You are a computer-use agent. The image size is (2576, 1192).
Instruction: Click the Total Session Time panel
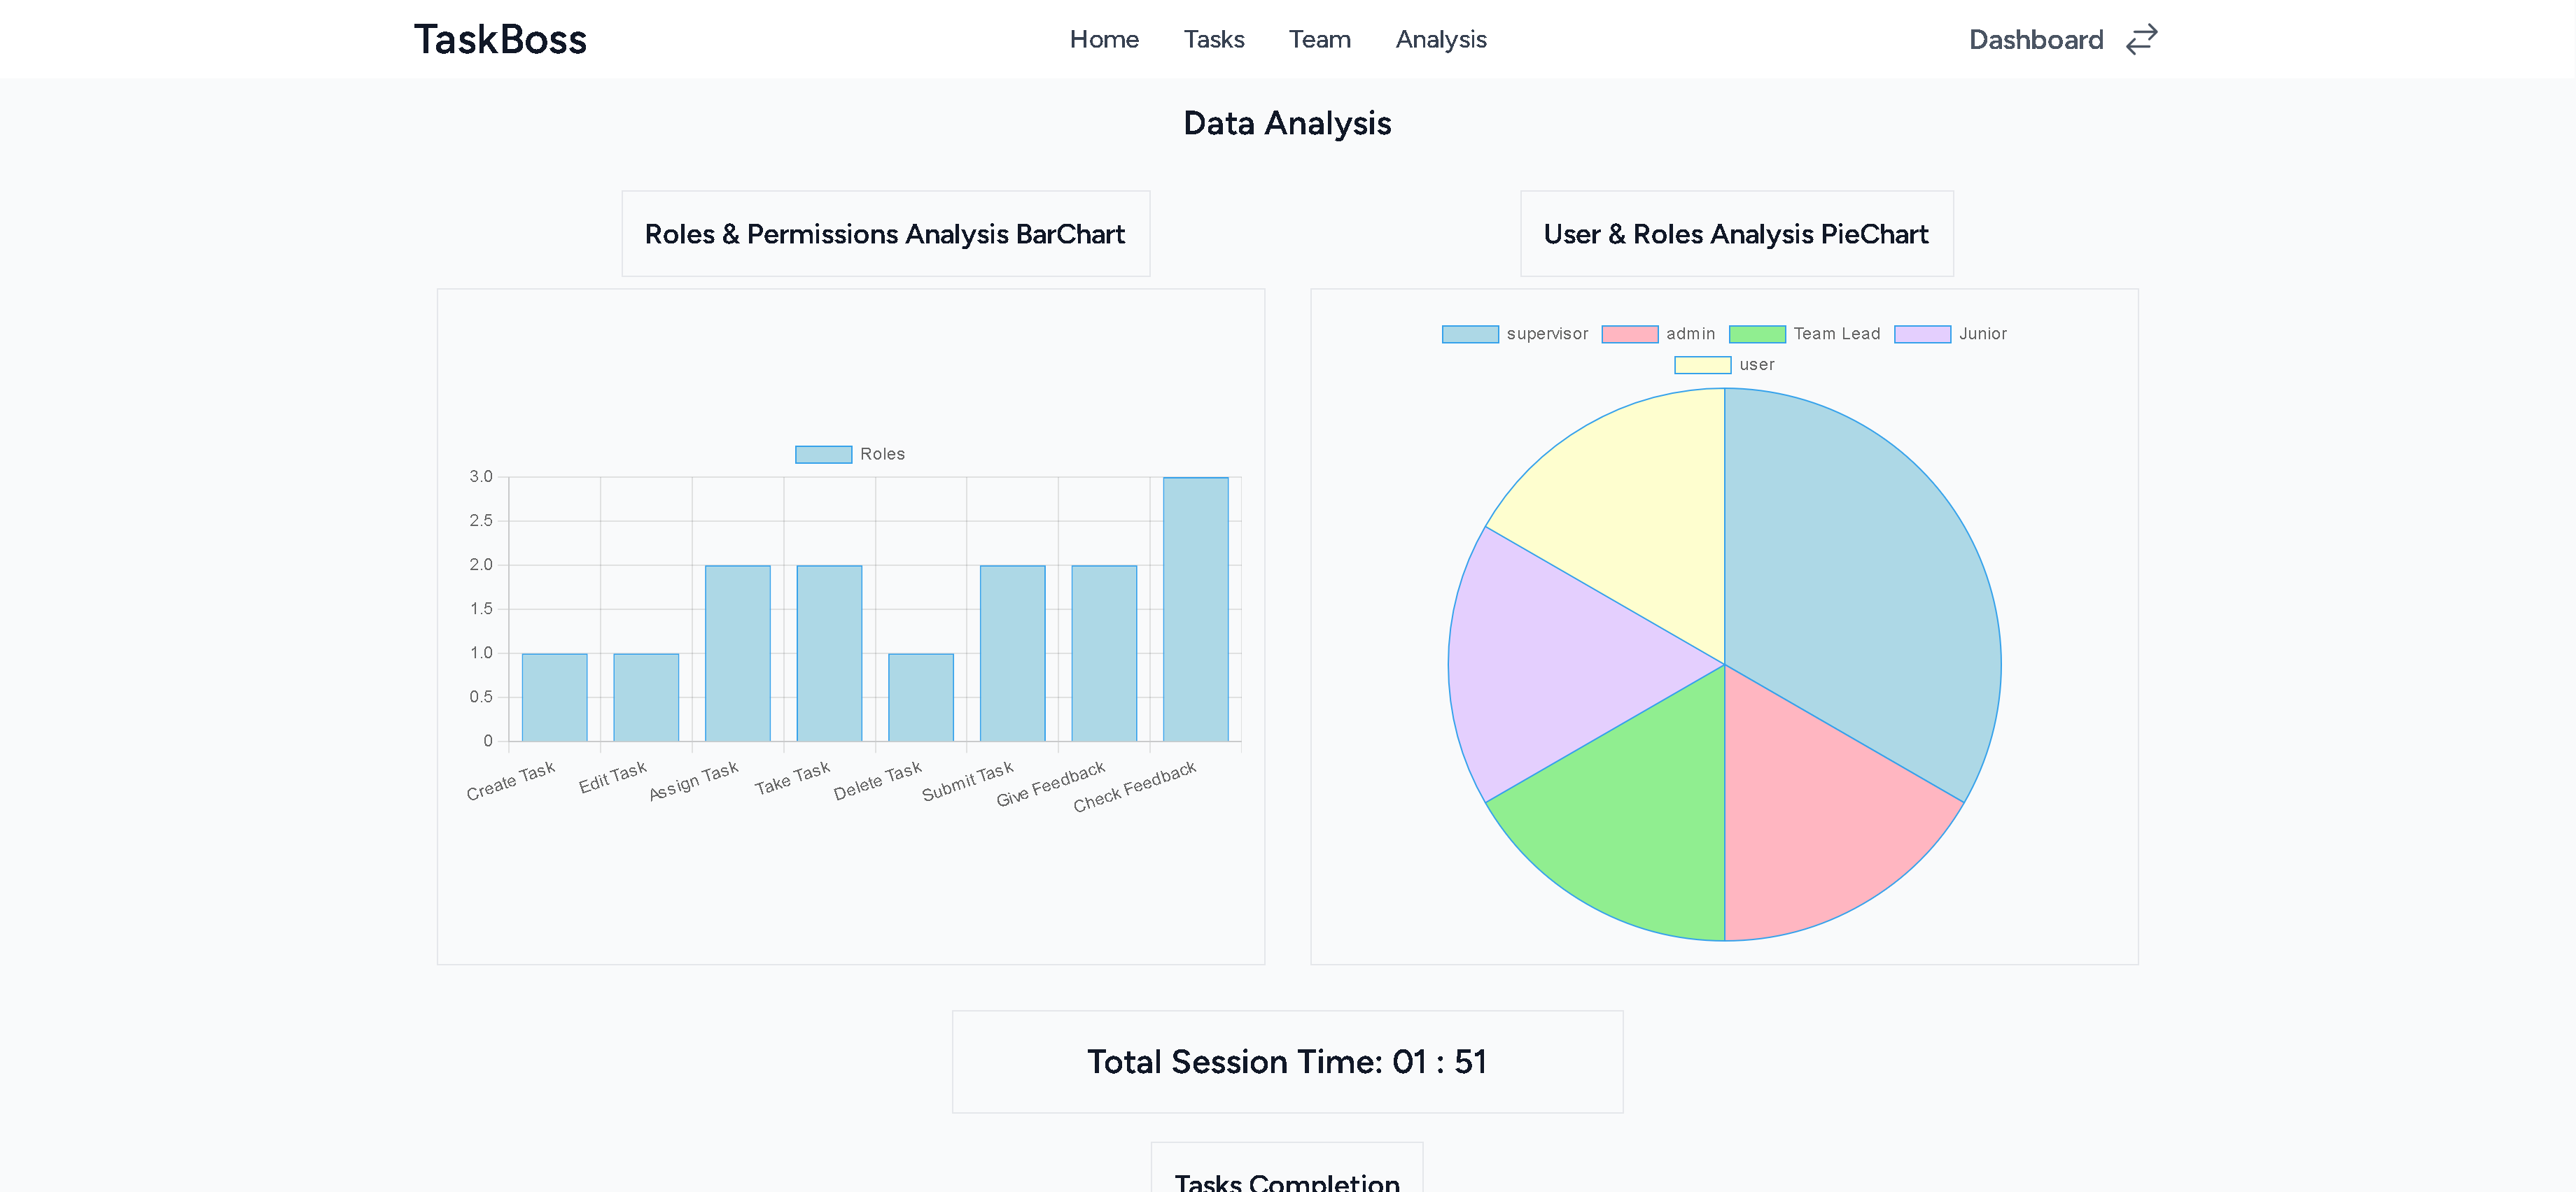point(1287,1061)
